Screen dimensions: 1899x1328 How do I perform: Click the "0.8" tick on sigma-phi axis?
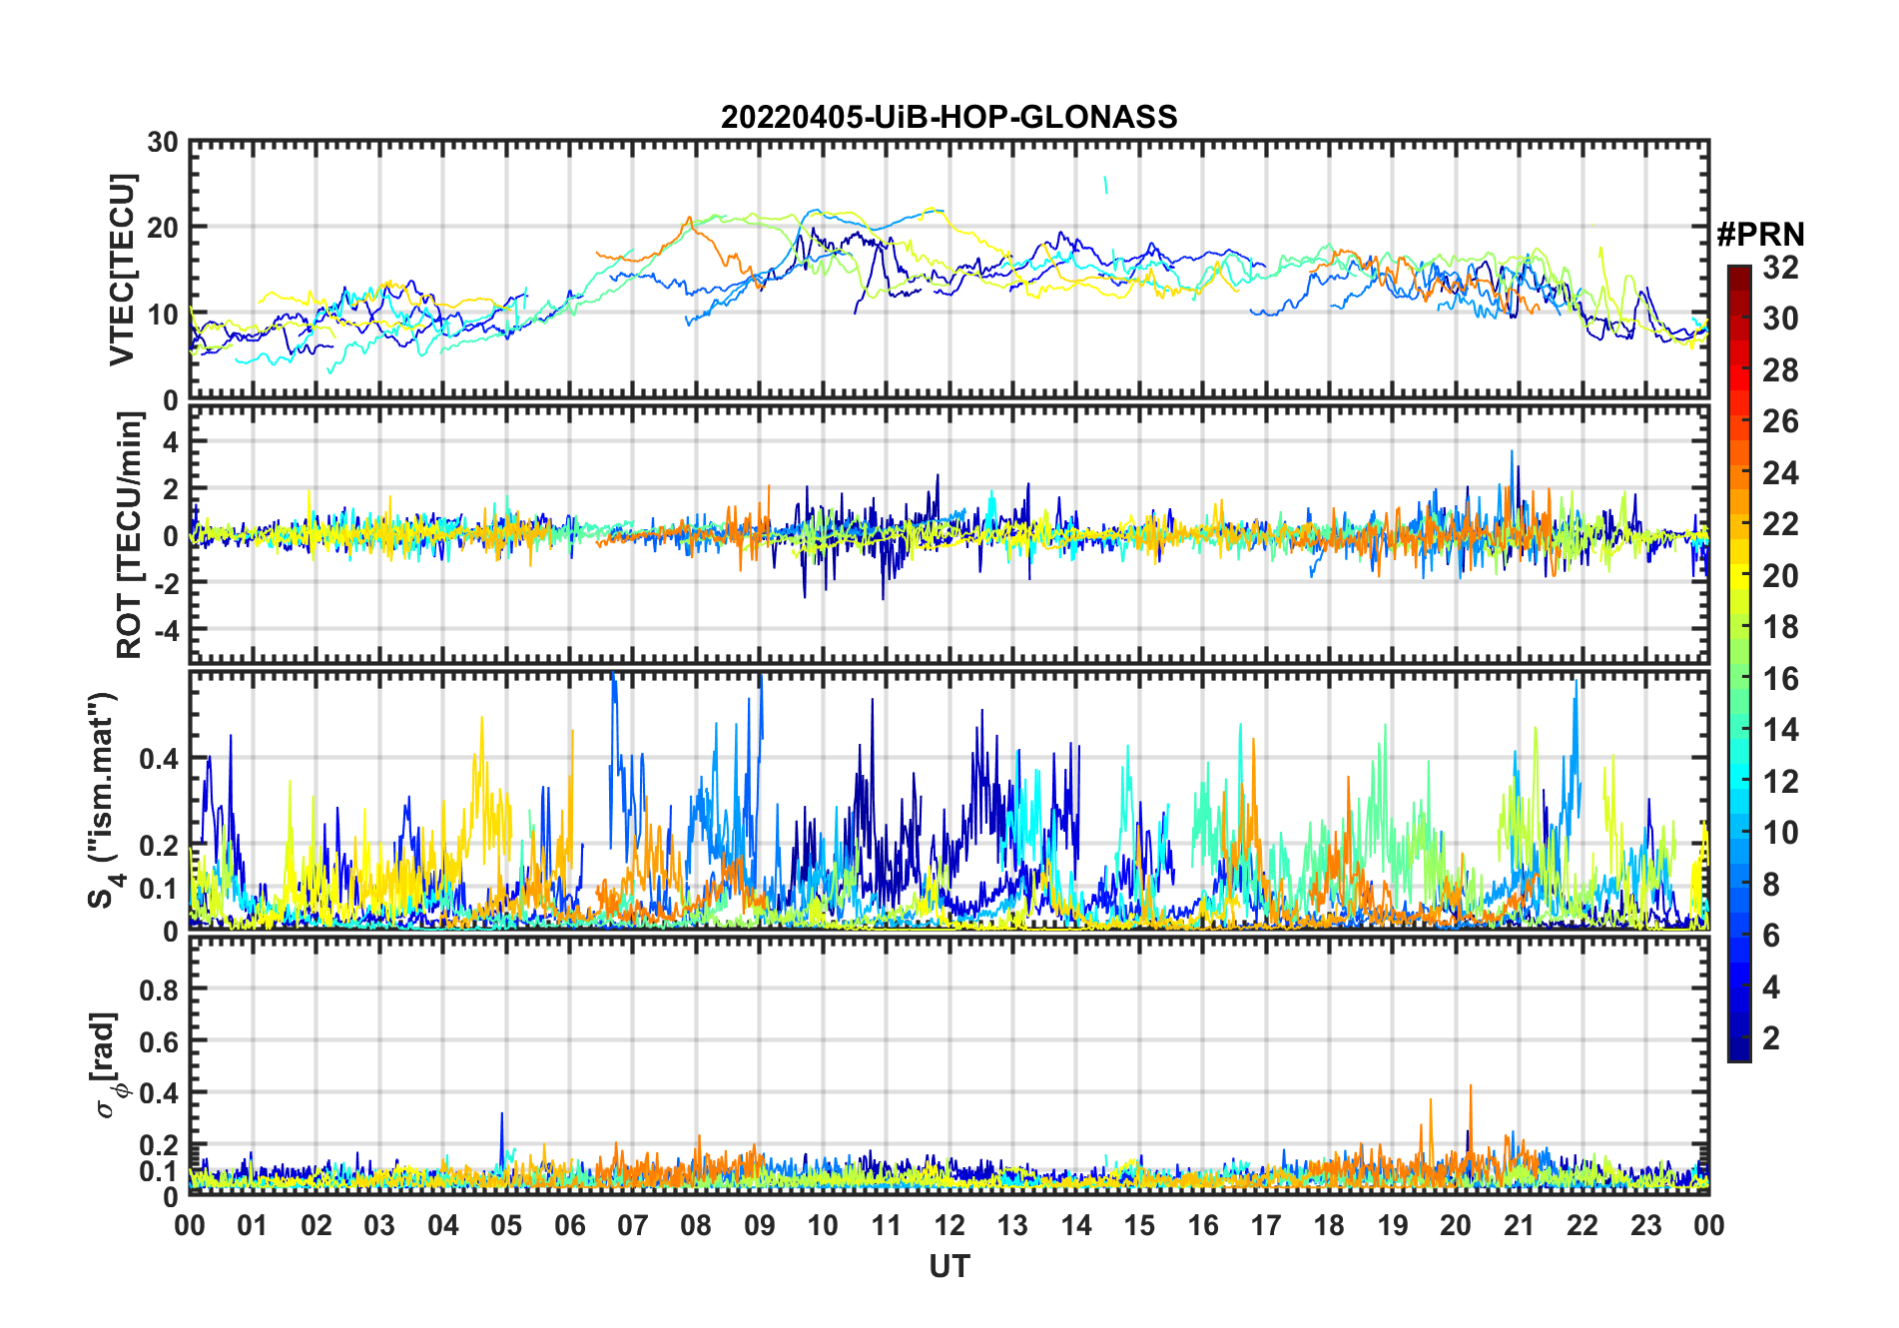tap(159, 990)
